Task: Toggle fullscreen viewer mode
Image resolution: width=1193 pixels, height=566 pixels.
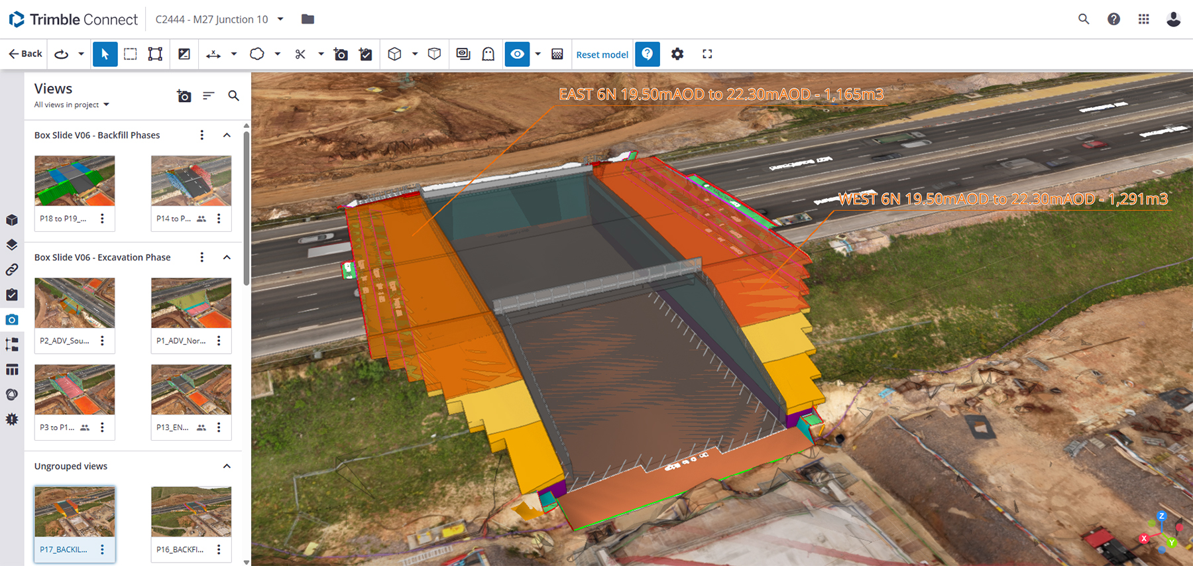Action: (707, 54)
